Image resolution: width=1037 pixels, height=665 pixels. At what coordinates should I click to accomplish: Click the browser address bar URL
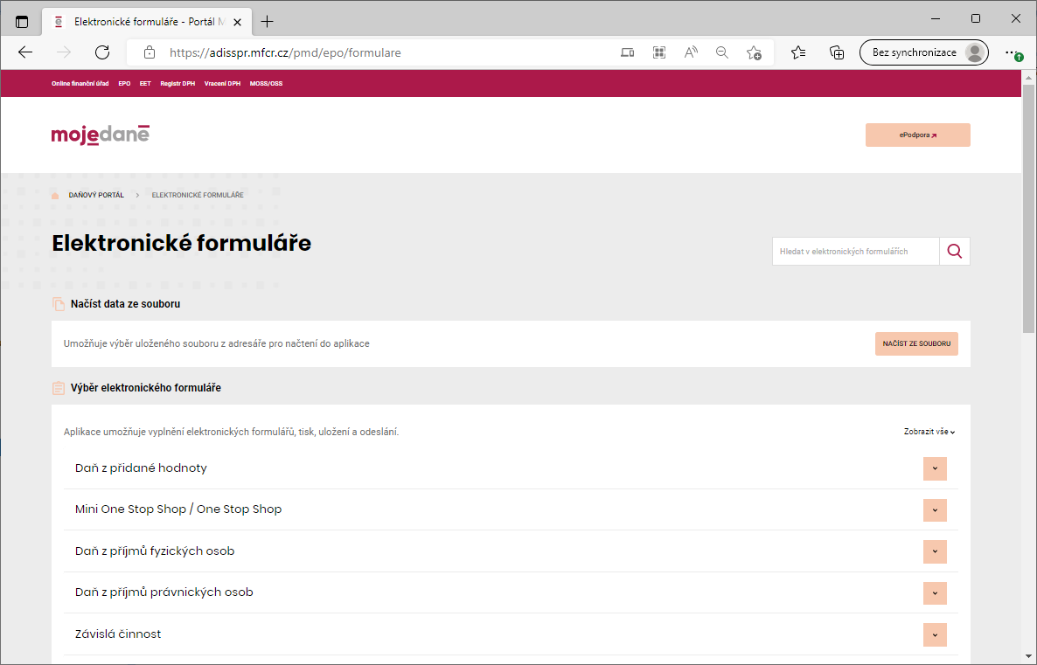(x=285, y=53)
